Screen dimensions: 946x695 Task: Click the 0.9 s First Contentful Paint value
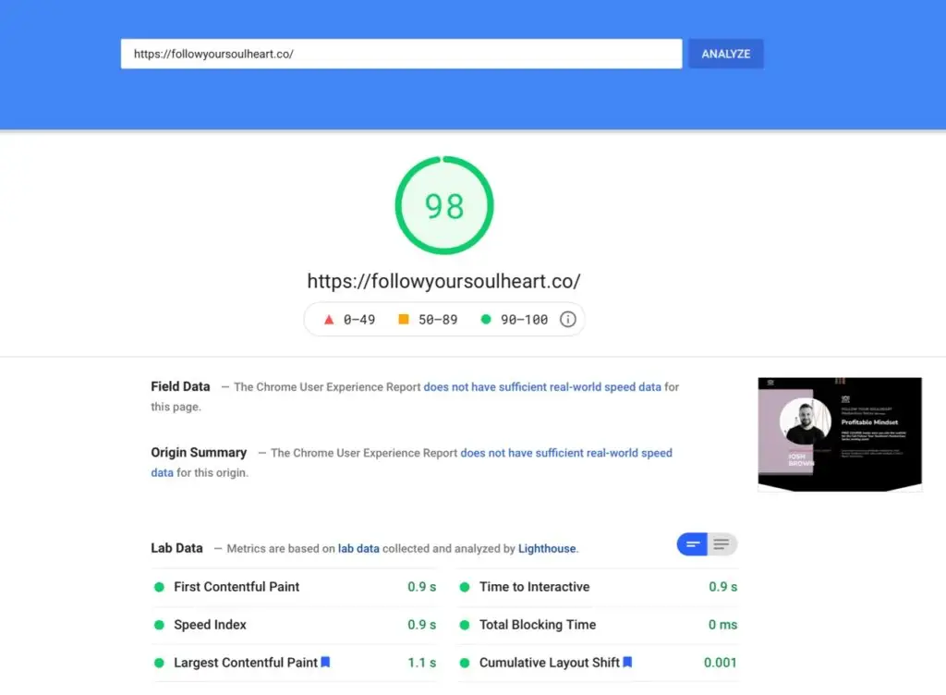pyautogui.click(x=421, y=587)
